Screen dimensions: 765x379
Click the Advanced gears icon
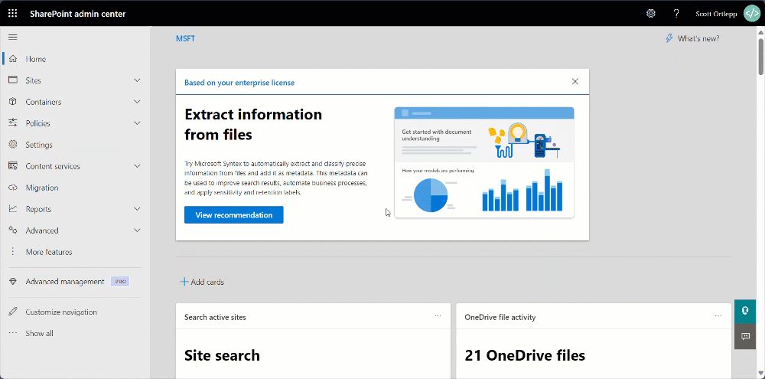(13, 230)
